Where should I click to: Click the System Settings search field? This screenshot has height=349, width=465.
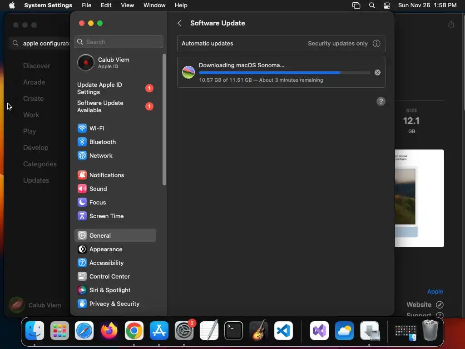click(x=119, y=42)
